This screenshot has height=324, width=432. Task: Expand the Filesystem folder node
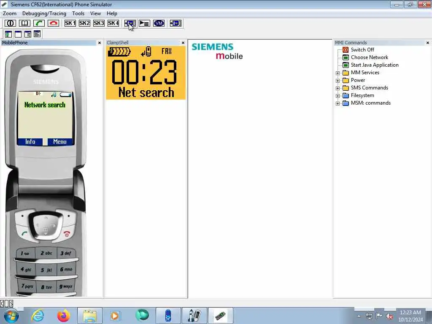tap(338, 96)
